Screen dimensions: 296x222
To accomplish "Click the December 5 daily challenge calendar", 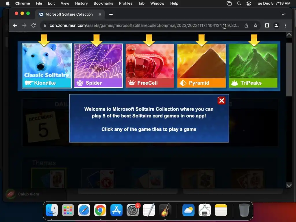I will coord(42,127).
